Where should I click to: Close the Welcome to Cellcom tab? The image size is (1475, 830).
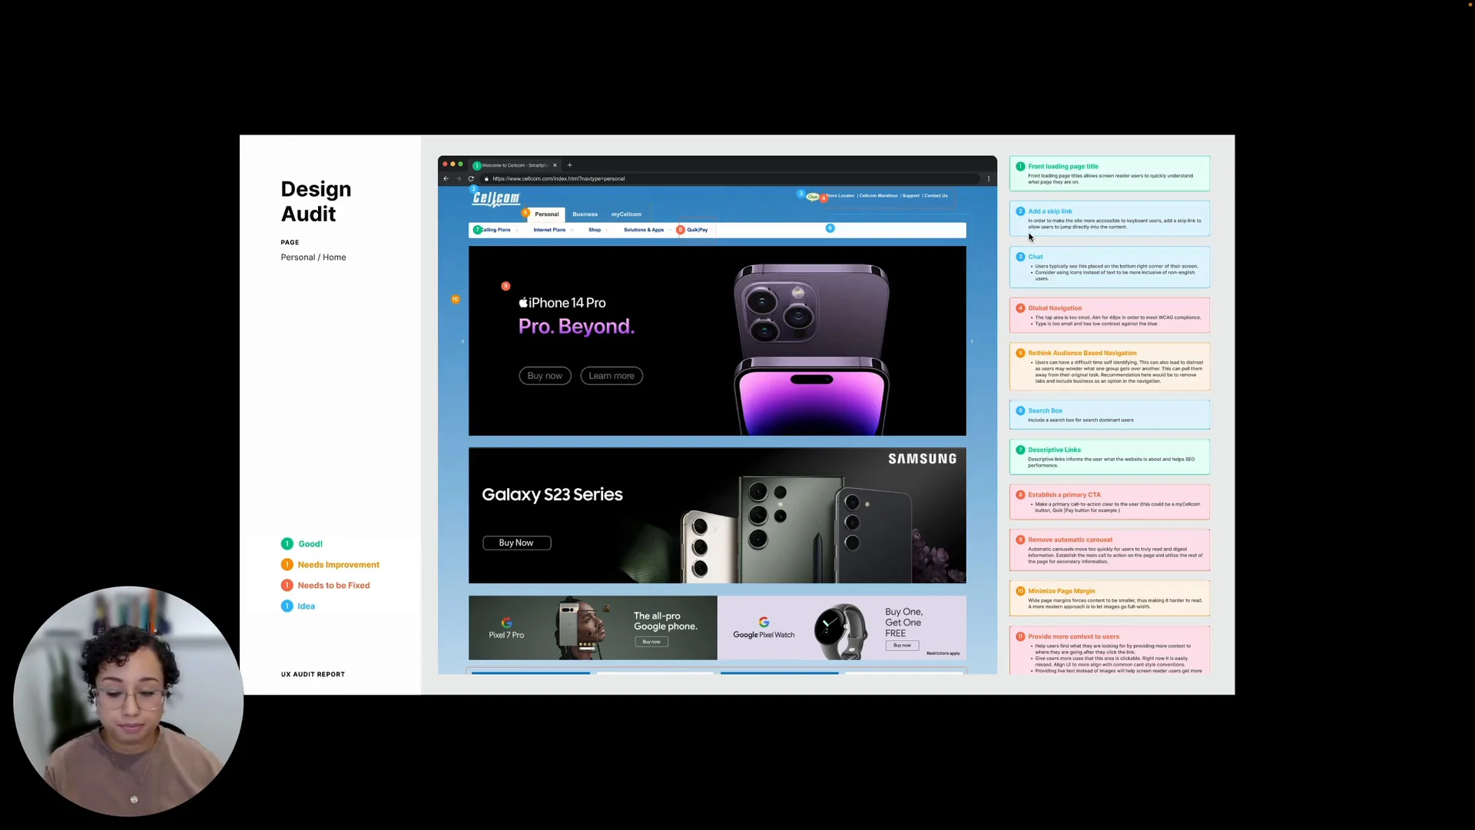[555, 165]
